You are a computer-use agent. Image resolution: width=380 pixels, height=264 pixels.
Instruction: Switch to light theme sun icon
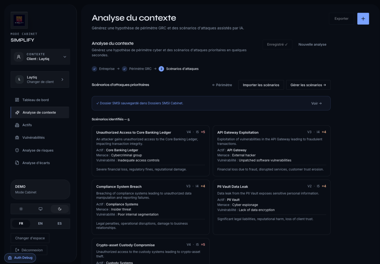21,209
